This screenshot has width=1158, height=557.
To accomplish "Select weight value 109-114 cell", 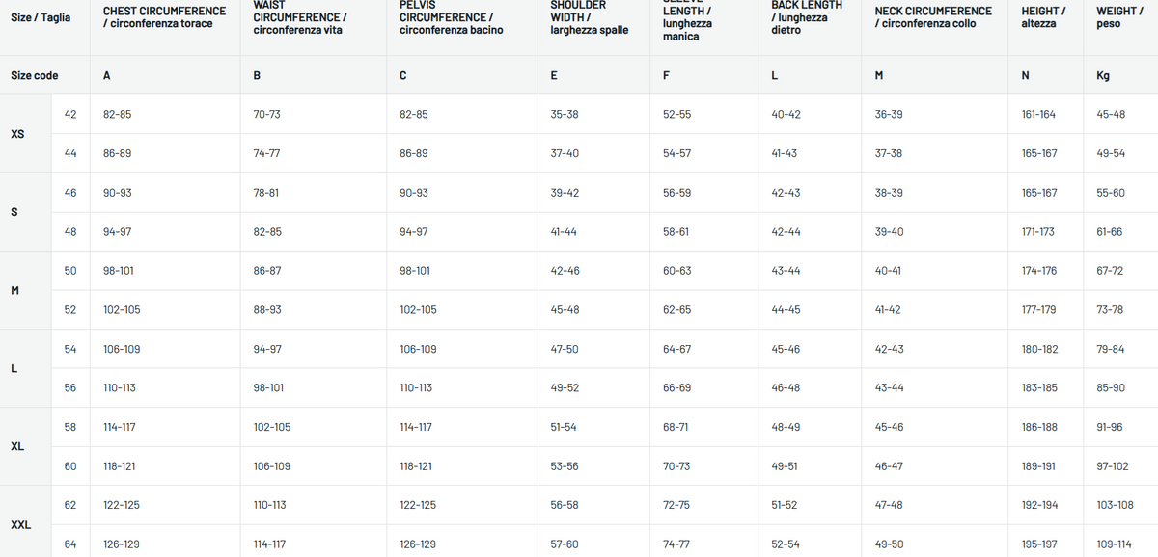I will click(x=1115, y=544).
